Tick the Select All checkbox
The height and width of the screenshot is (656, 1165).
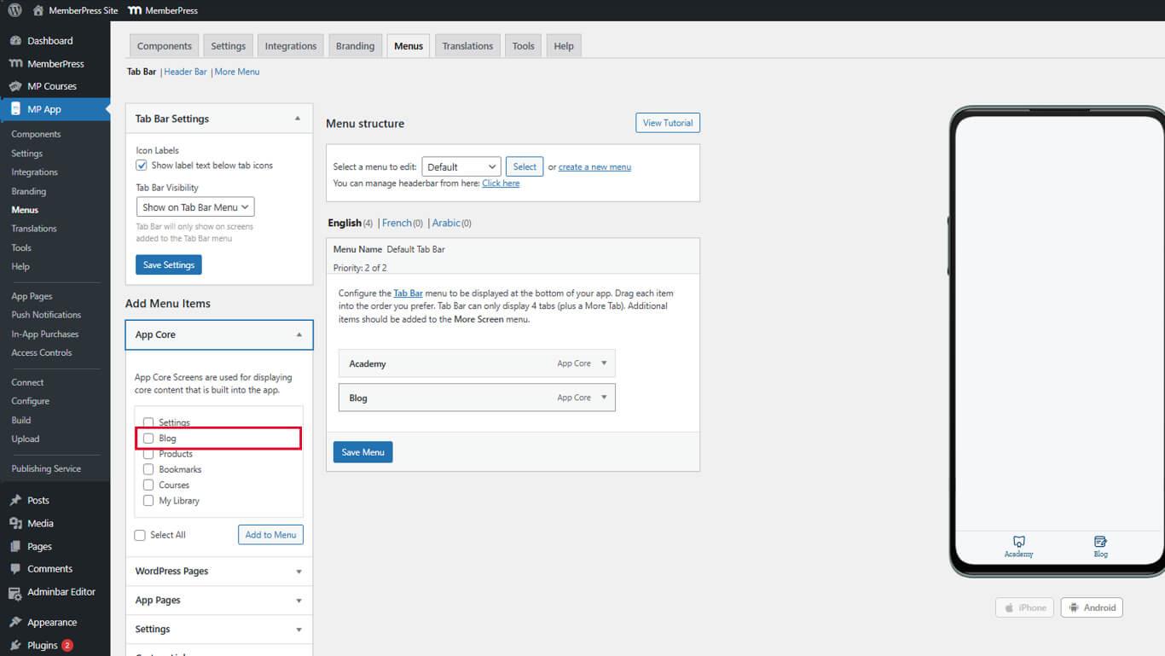[x=140, y=535]
